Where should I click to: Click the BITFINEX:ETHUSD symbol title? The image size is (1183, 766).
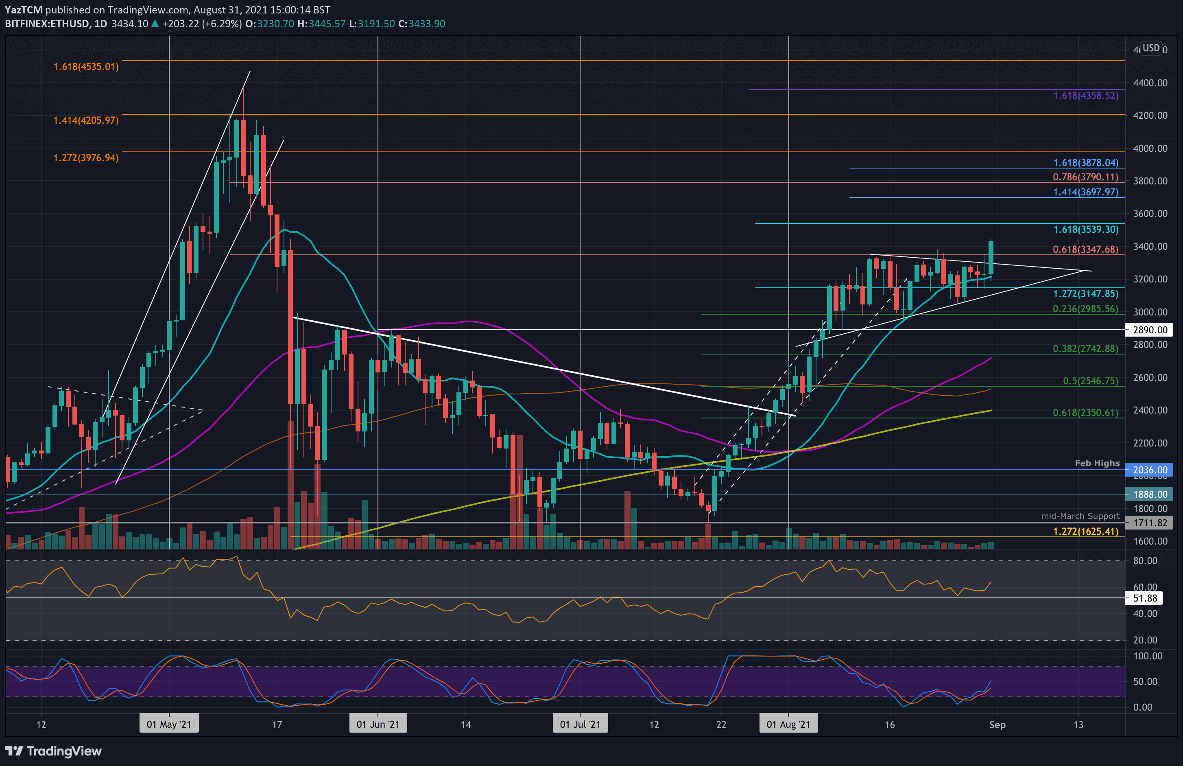click(47, 24)
